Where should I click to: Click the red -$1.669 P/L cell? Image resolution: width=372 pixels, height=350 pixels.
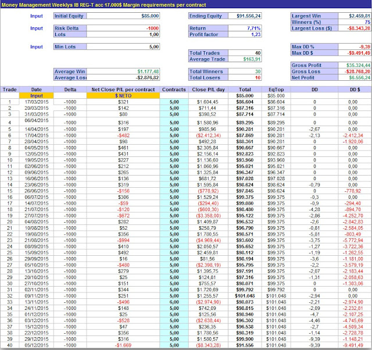pos(123,345)
